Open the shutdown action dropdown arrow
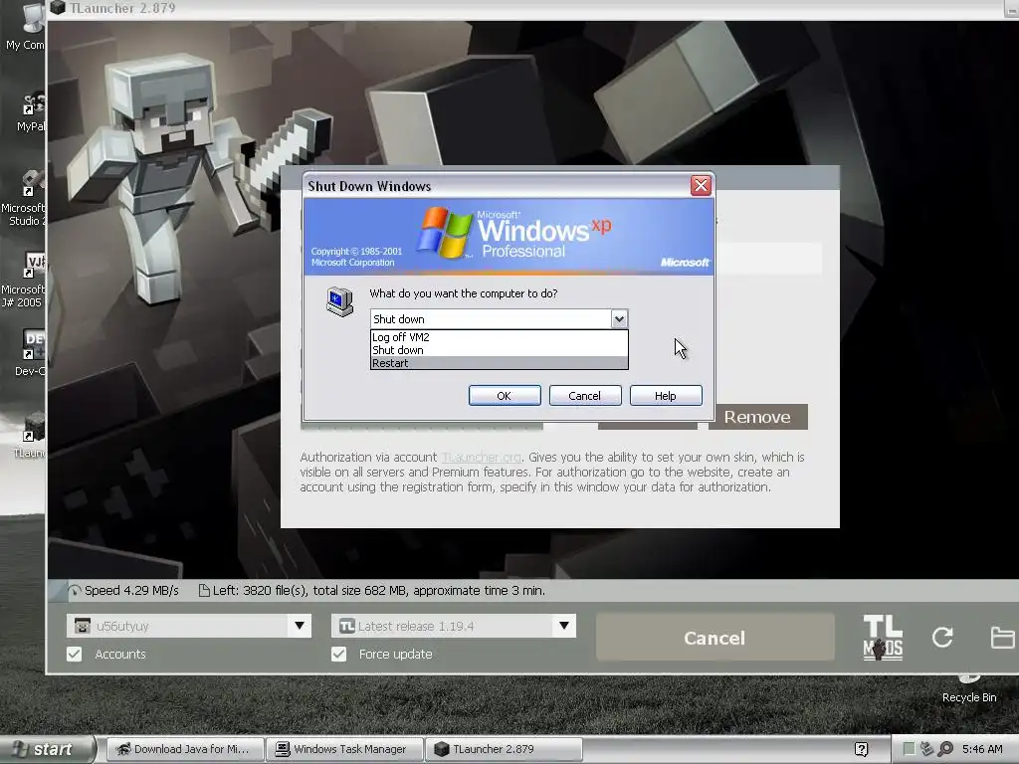 coord(619,319)
